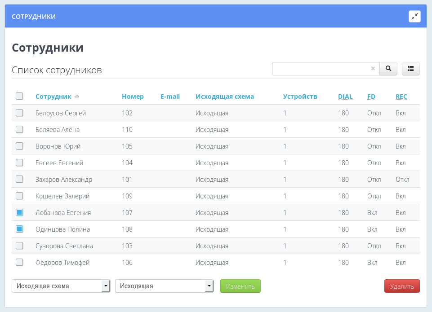Click the FD column header

click(x=370, y=96)
